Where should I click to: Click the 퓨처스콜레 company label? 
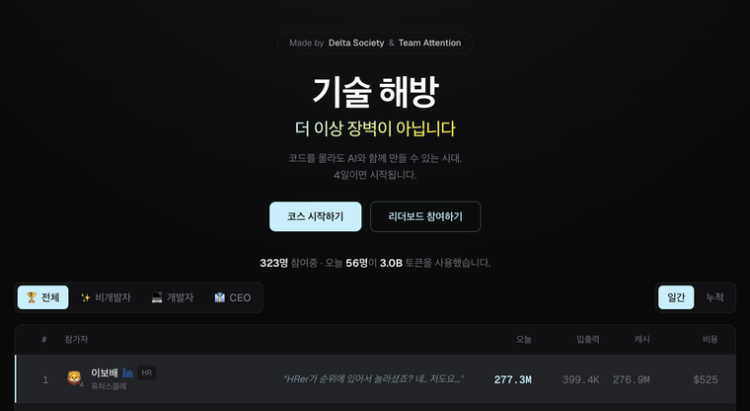pyautogui.click(x=109, y=386)
